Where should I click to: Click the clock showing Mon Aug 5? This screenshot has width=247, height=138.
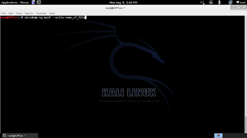pyautogui.click(x=123, y=3)
